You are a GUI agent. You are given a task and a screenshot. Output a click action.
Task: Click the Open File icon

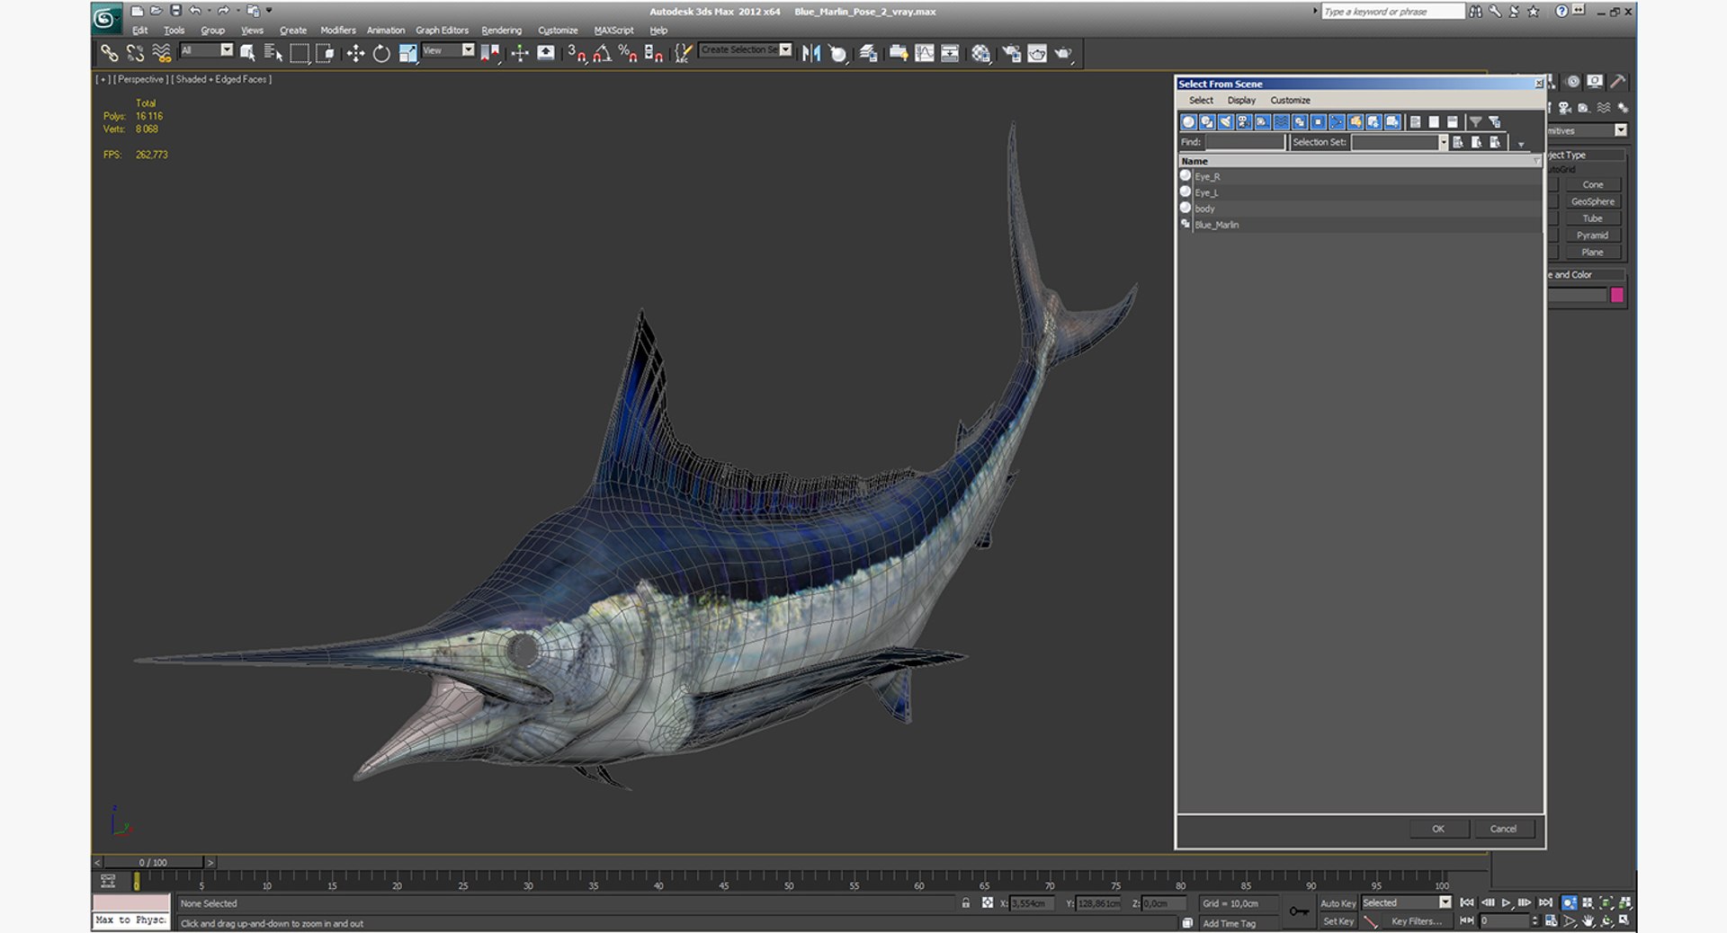(157, 11)
